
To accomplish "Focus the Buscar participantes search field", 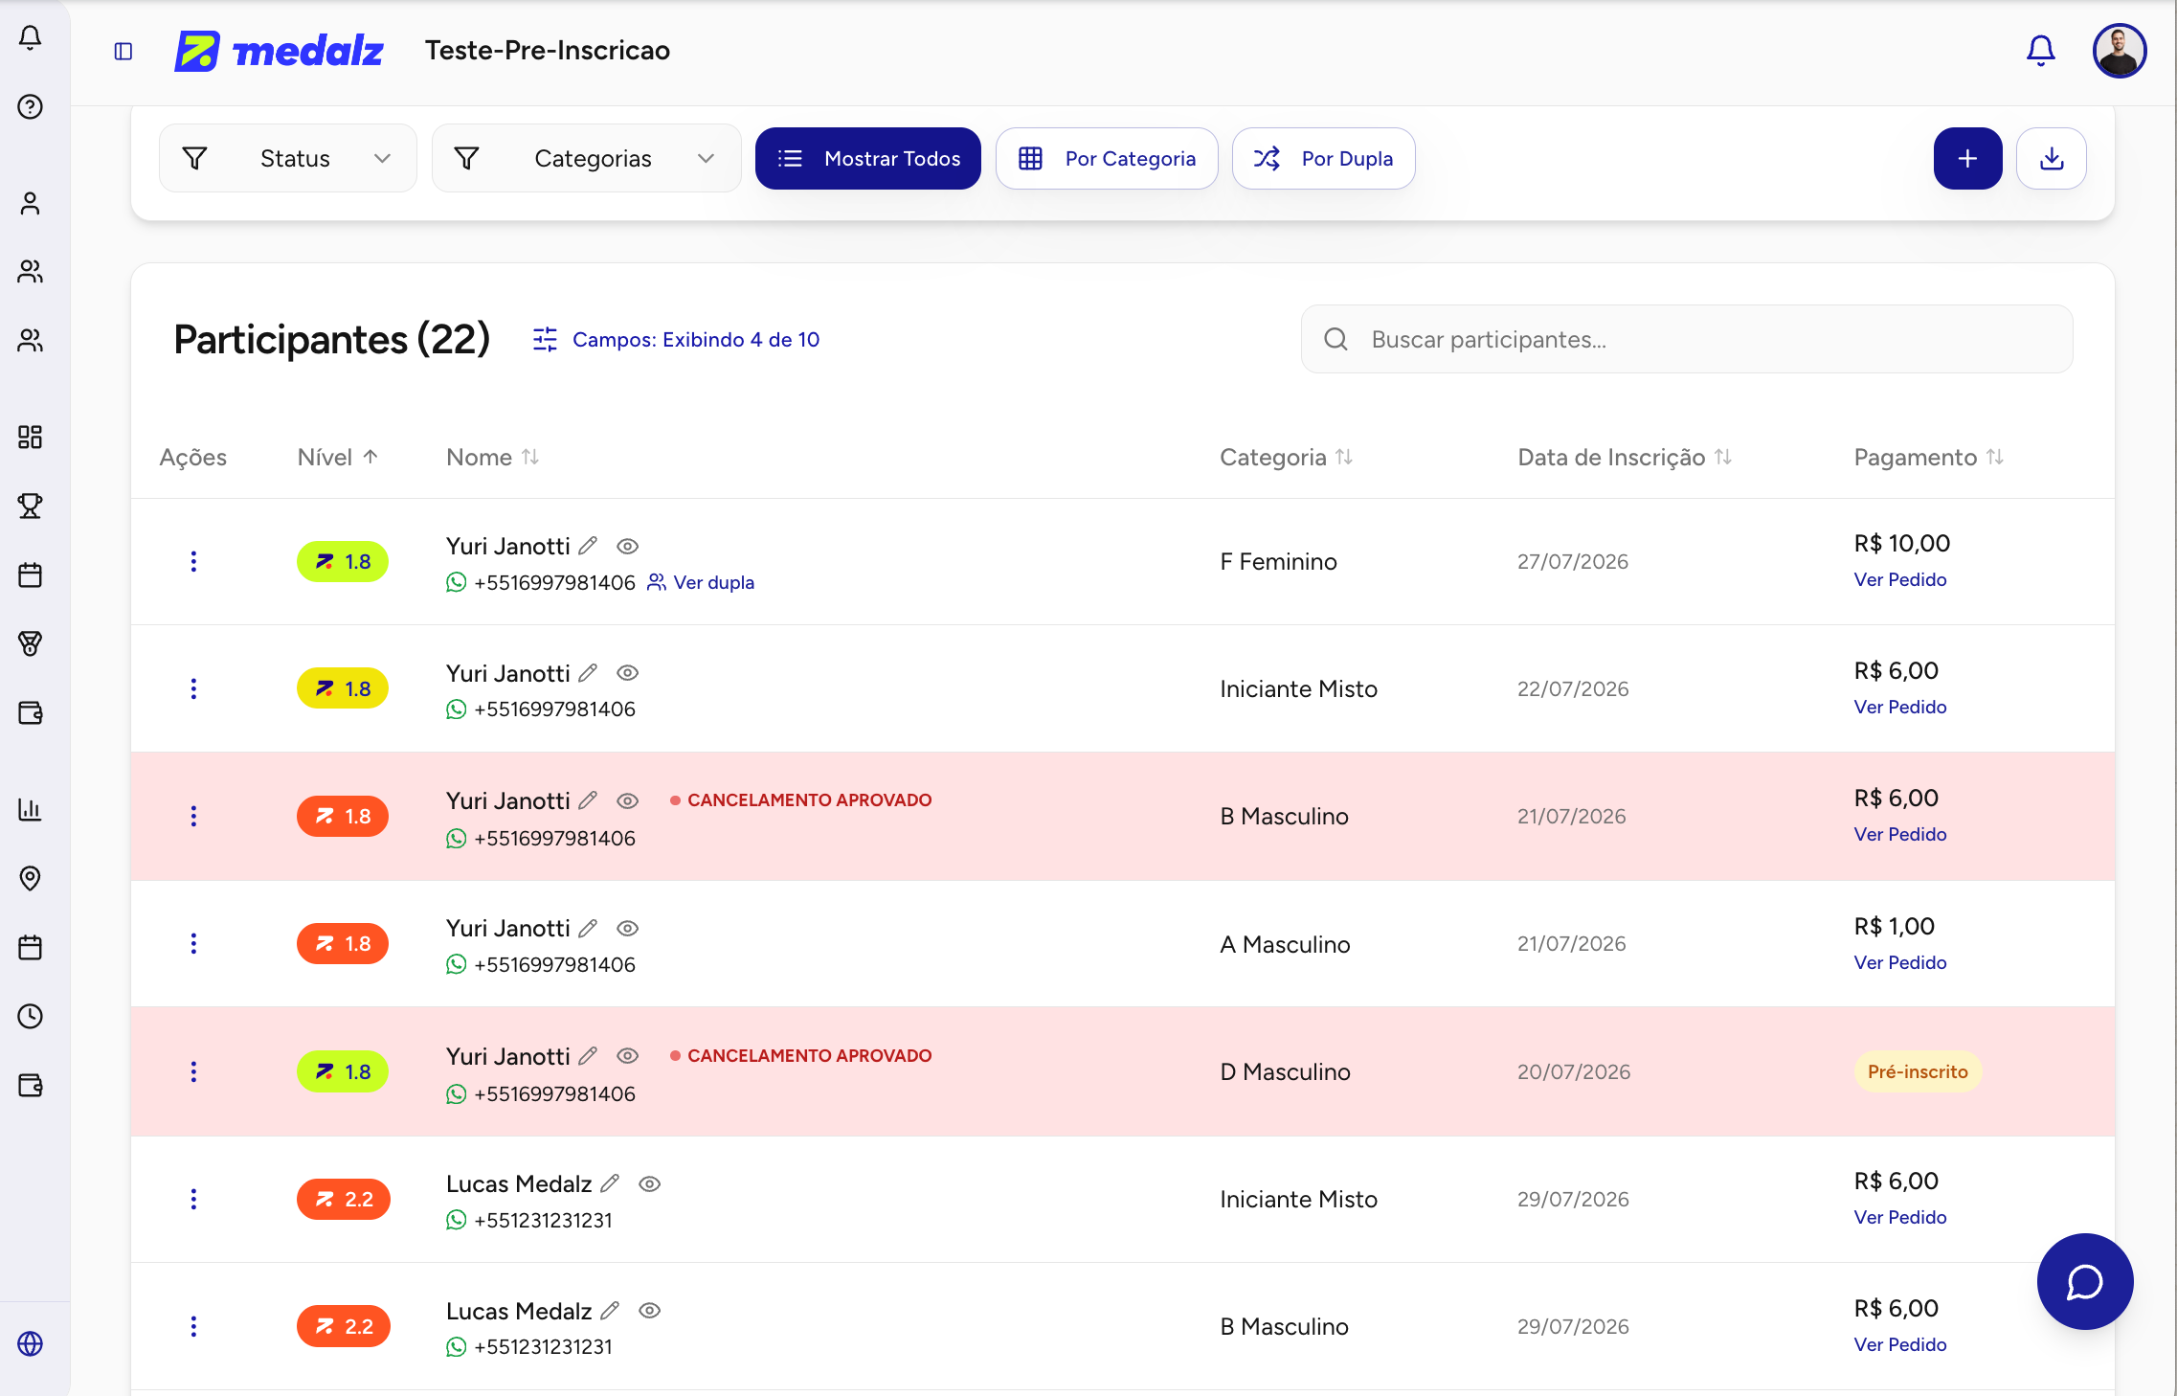I will [x=1687, y=339].
